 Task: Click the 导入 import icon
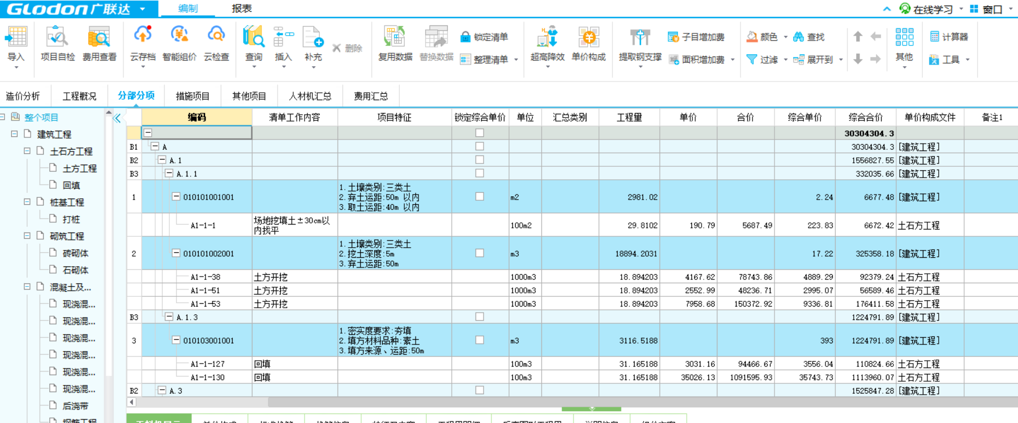pyautogui.click(x=16, y=37)
